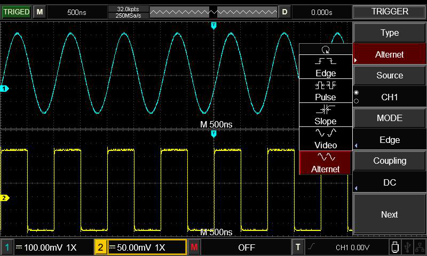Screen dimensions: 427x256
Task: Select the Video trigger type icon
Action: (326, 139)
